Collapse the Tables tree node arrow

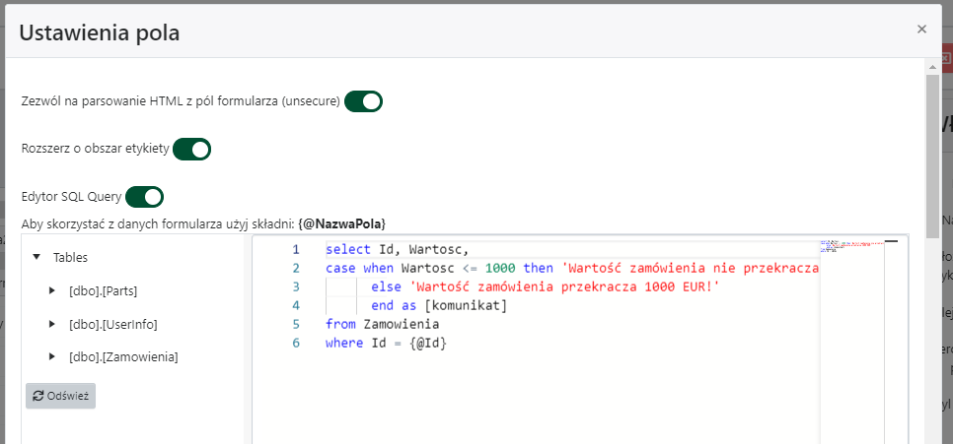[37, 257]
